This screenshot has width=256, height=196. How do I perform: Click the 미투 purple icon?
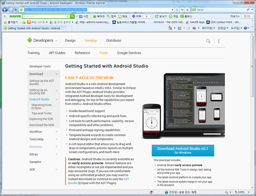tap(134, 16)
